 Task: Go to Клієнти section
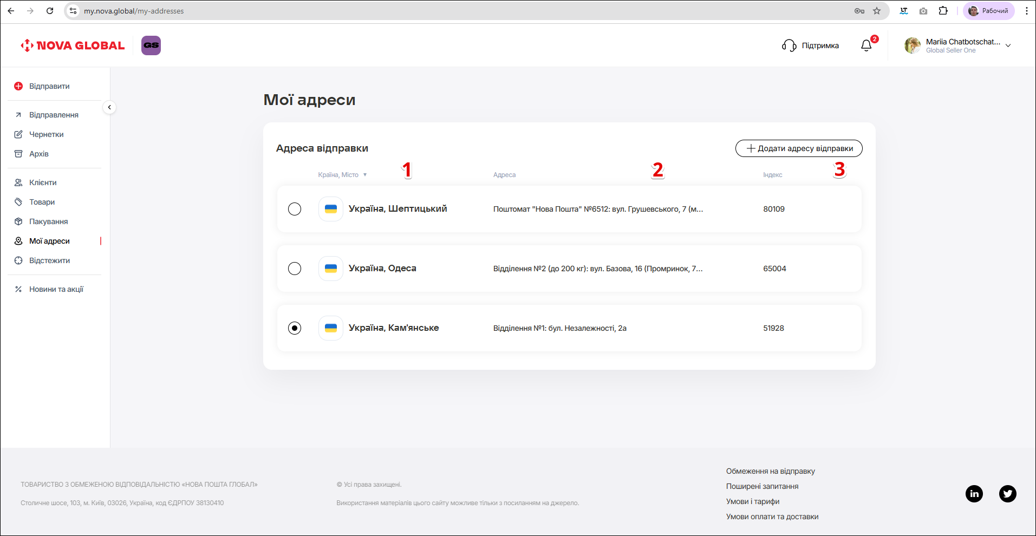click(43, 182)
